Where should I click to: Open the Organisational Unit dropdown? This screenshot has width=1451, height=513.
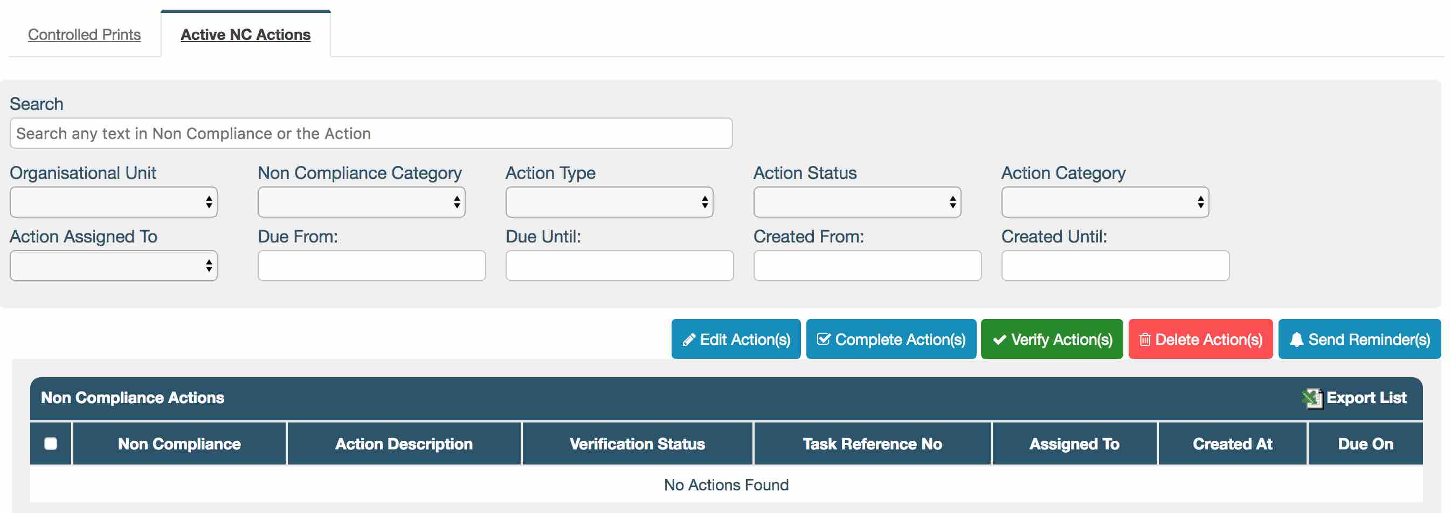coord(113,202)
